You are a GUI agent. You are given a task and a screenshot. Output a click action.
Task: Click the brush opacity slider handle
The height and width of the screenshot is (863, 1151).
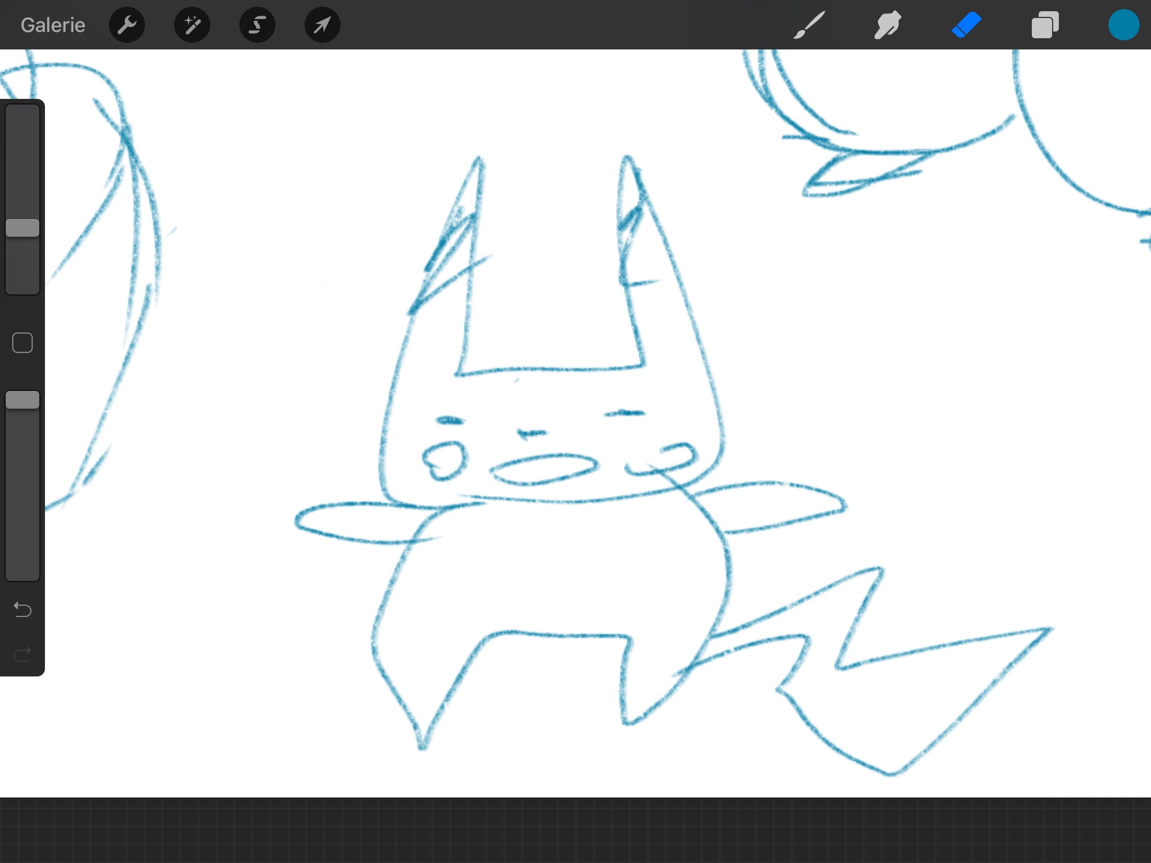pos(22,400)
